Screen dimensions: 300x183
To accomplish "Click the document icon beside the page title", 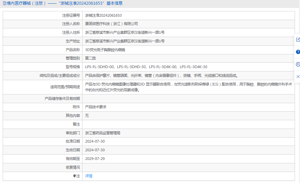I will coord(4,3).
